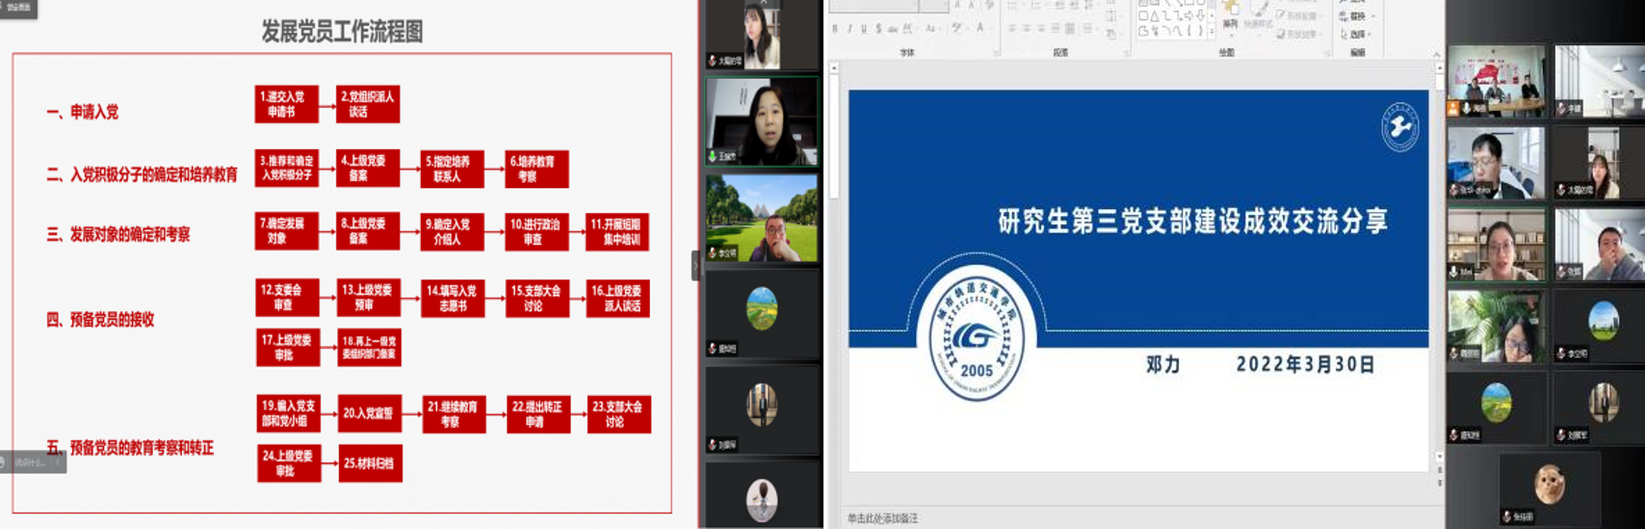Viewport: 1645px width, 529px height.
Task: Click the slide vertical scrollbar down arrow
Action: 1439,457
